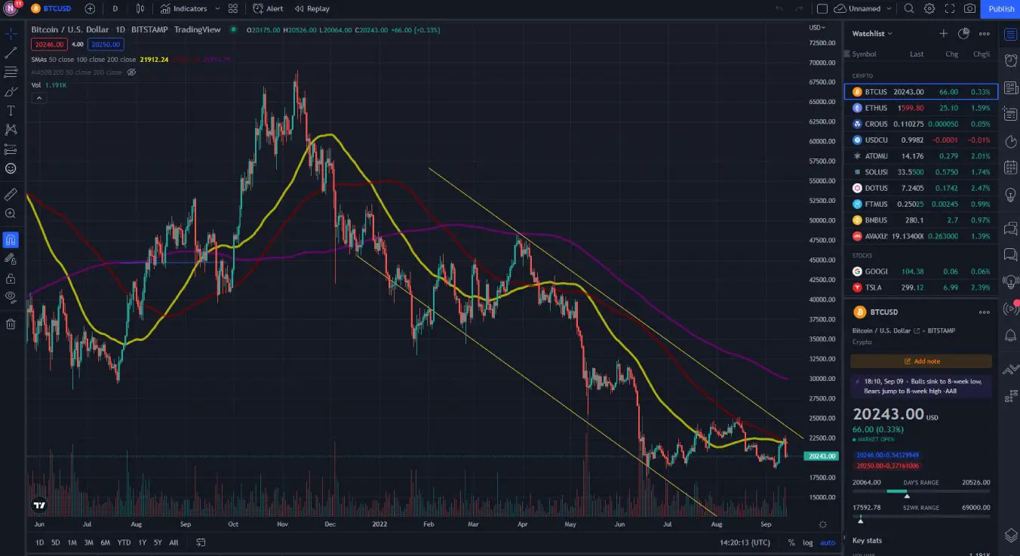Open advanced view pie chart icon
This screenshot has height=556, width=1020.
(x=963, y=33)
